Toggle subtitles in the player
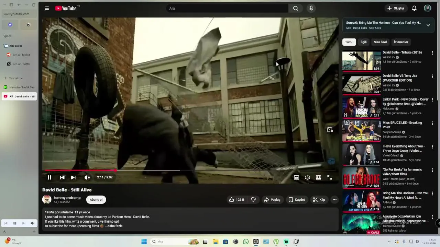This screenshot has height=247, width=440. pyautogui.click(x=296, y=177)
